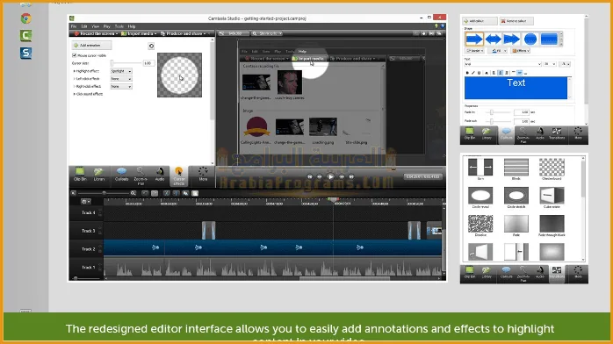Select the double right arrow callout shape
613x344 pixels.
pyautogui.click(x=511, y=39)
